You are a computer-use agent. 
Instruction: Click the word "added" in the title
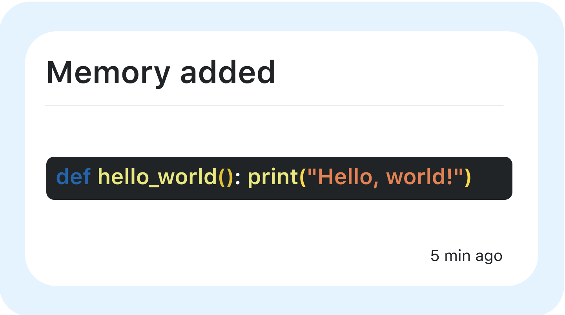pos(228,73)
